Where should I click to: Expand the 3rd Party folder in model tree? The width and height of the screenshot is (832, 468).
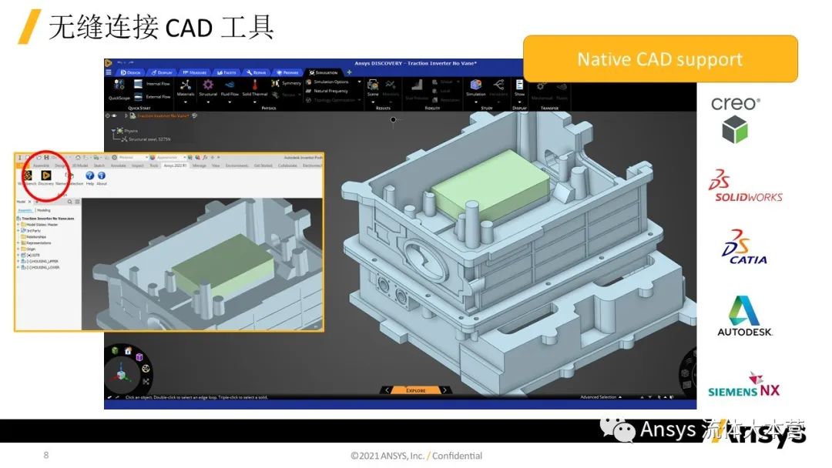(x=18, y=230)
